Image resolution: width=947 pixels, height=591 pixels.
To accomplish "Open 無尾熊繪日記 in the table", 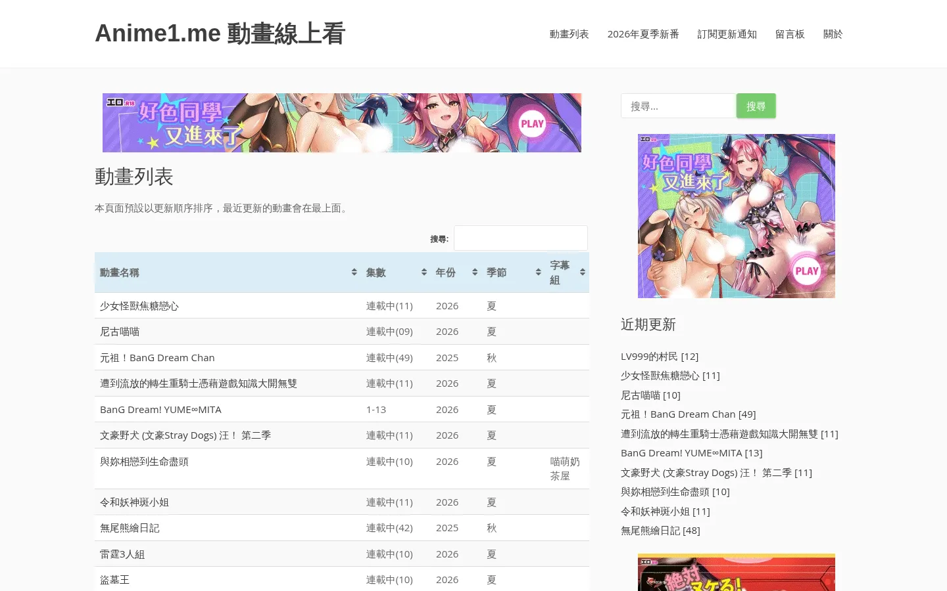I will [130, 528].
